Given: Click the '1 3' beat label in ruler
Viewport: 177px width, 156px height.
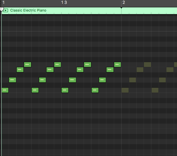Looking at the screenshot, I should [x=64, y=2].
